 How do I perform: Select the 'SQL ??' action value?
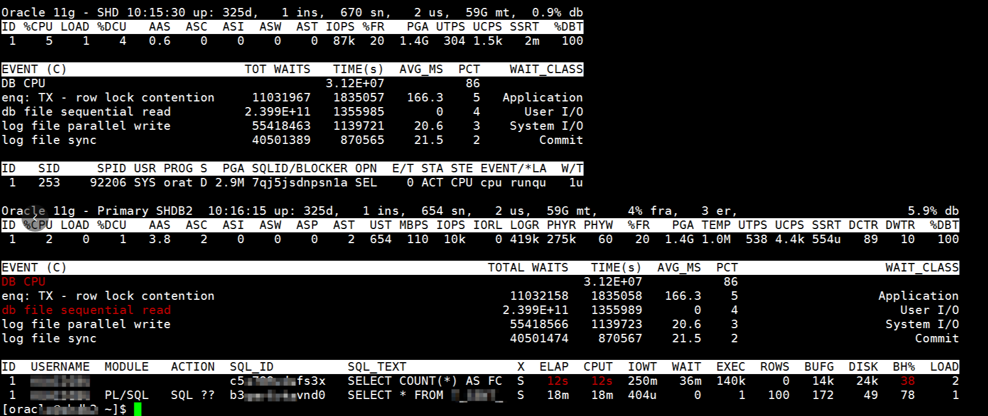pos(193,395)
